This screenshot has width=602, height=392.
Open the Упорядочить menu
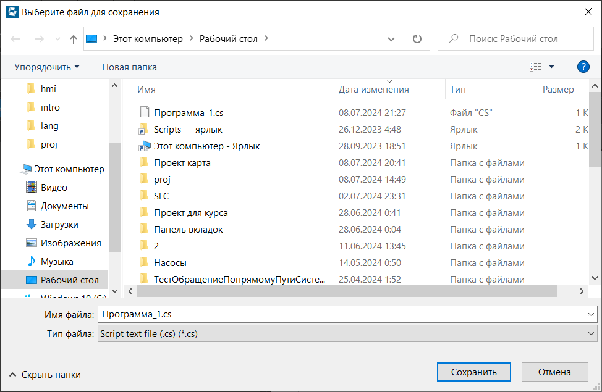47,67
